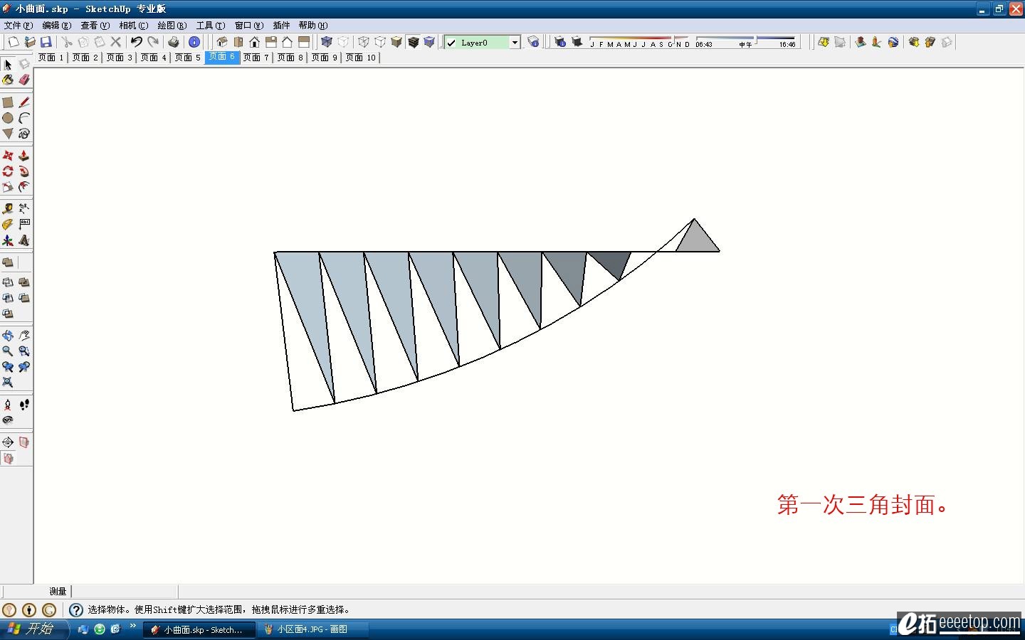Viewport: 1025px width, 640px height.
Task: Activate the Zoom Window tool
Action: [23, 351]
